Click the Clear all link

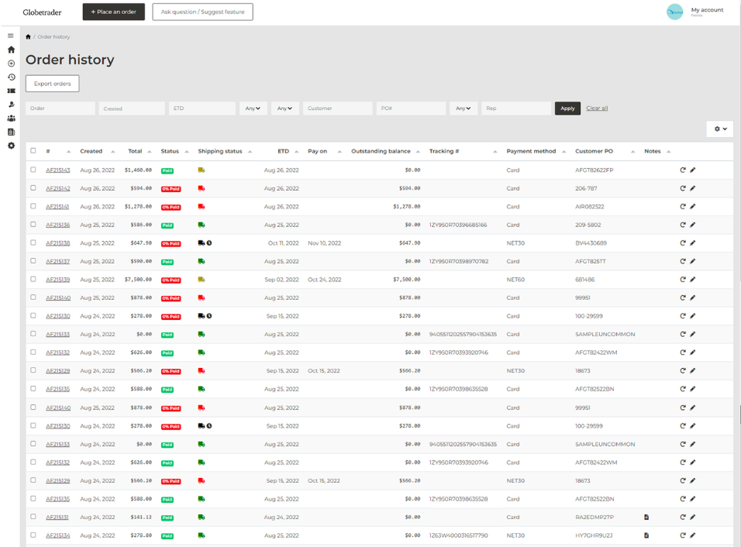coord(597,108)
